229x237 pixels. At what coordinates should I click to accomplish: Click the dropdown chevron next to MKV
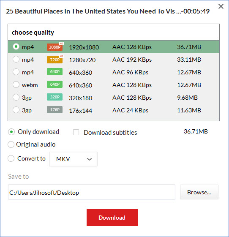89,159
